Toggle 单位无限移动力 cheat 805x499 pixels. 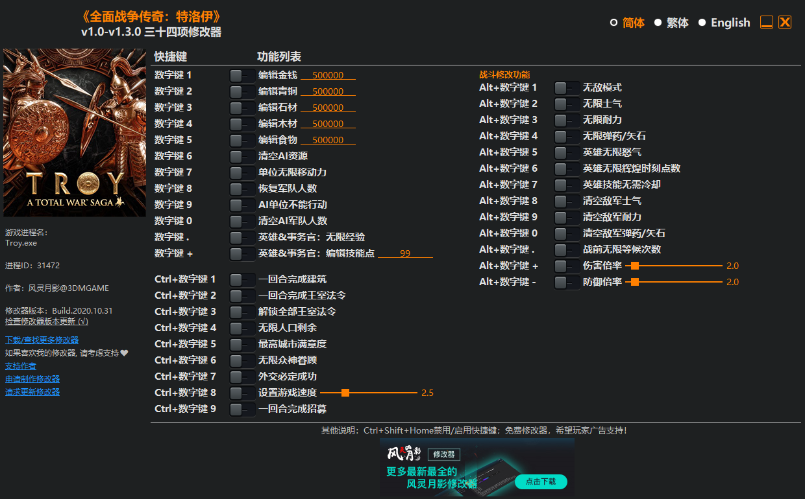pos(241,172)
